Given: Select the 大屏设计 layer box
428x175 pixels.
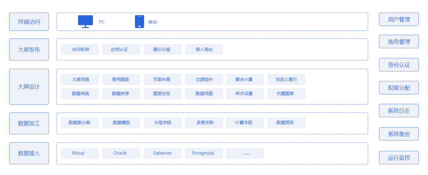Looking at the screenshot, I should tap(29, 87).
